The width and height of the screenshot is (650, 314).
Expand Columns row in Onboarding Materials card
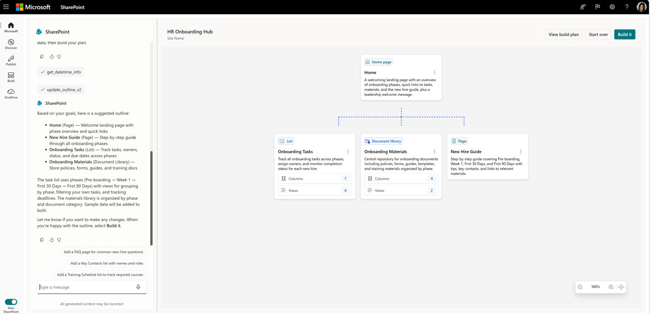(x=401, y=179)
